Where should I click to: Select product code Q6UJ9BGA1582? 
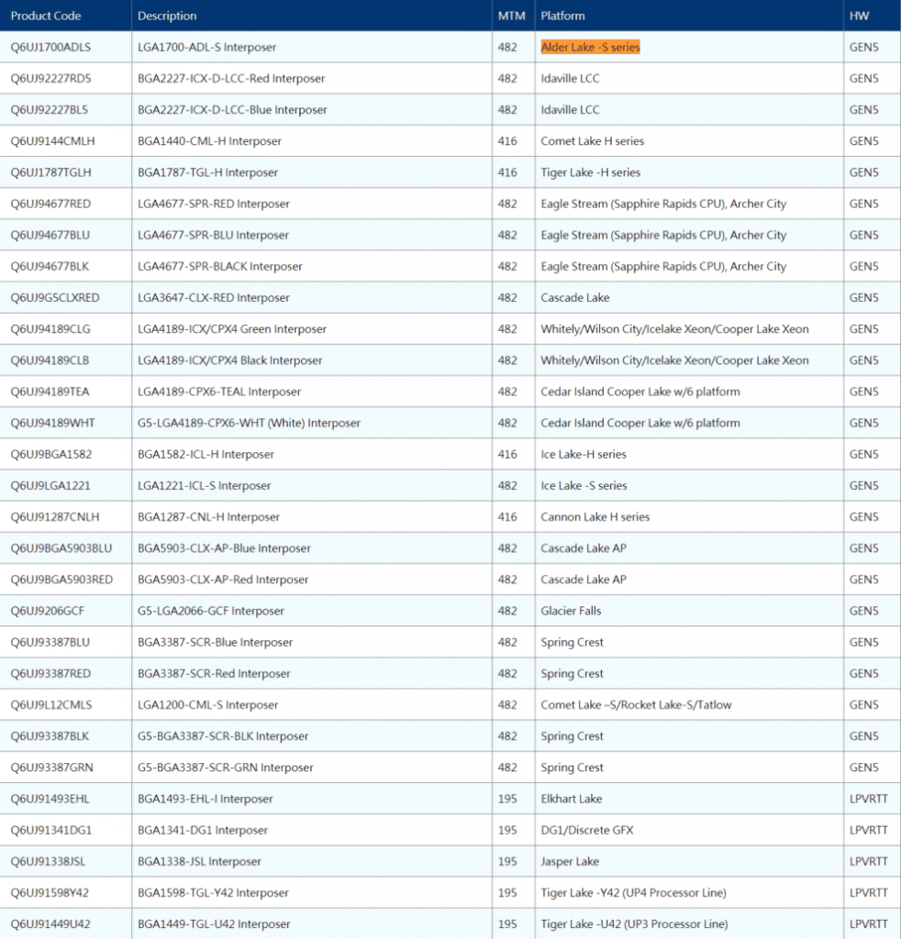(51, 454)
